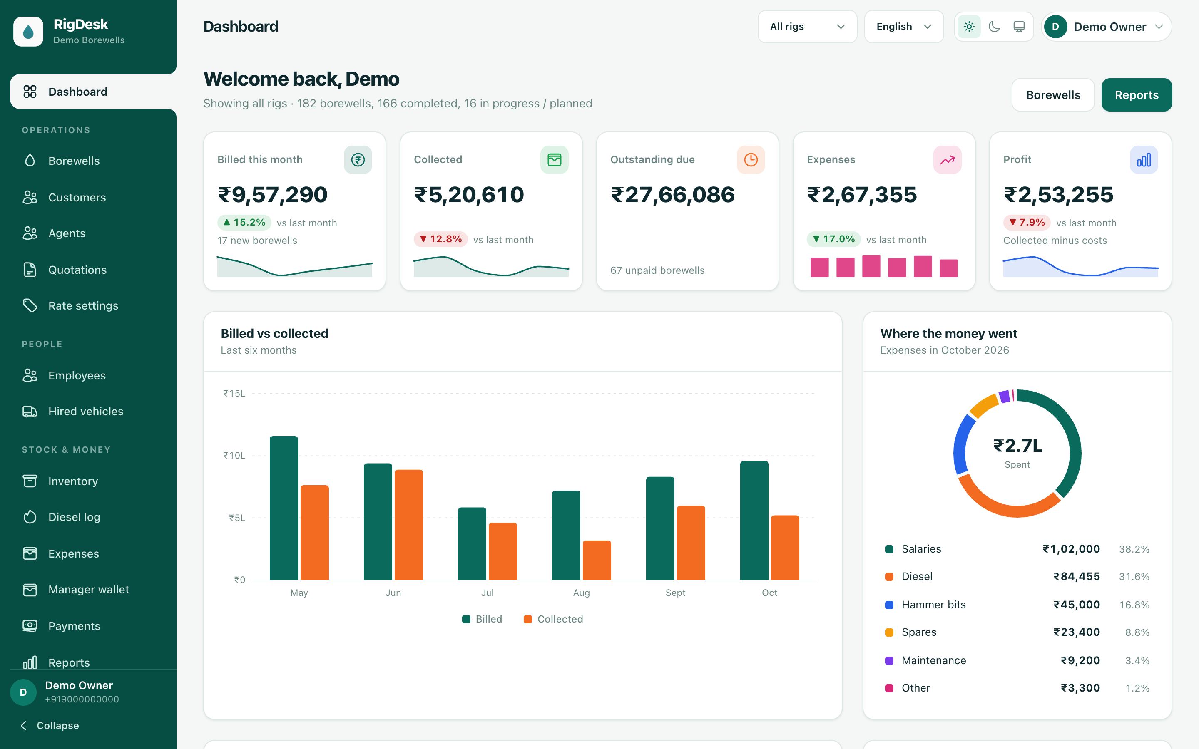
Task: Click the rupee icon on Billed this month card
Action: [x=358, y=159]
